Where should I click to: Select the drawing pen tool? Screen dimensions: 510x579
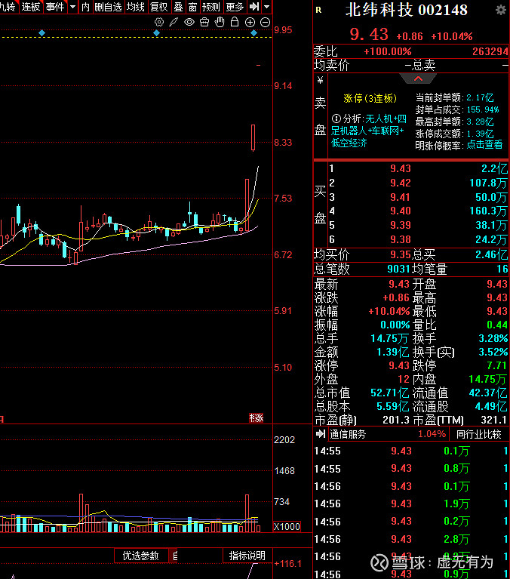pyautogui.click(x=174, y=22)
